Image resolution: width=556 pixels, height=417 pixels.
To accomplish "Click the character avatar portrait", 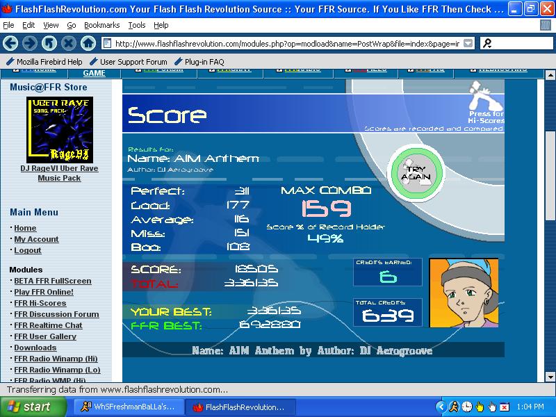I will (x=464, y=293).
